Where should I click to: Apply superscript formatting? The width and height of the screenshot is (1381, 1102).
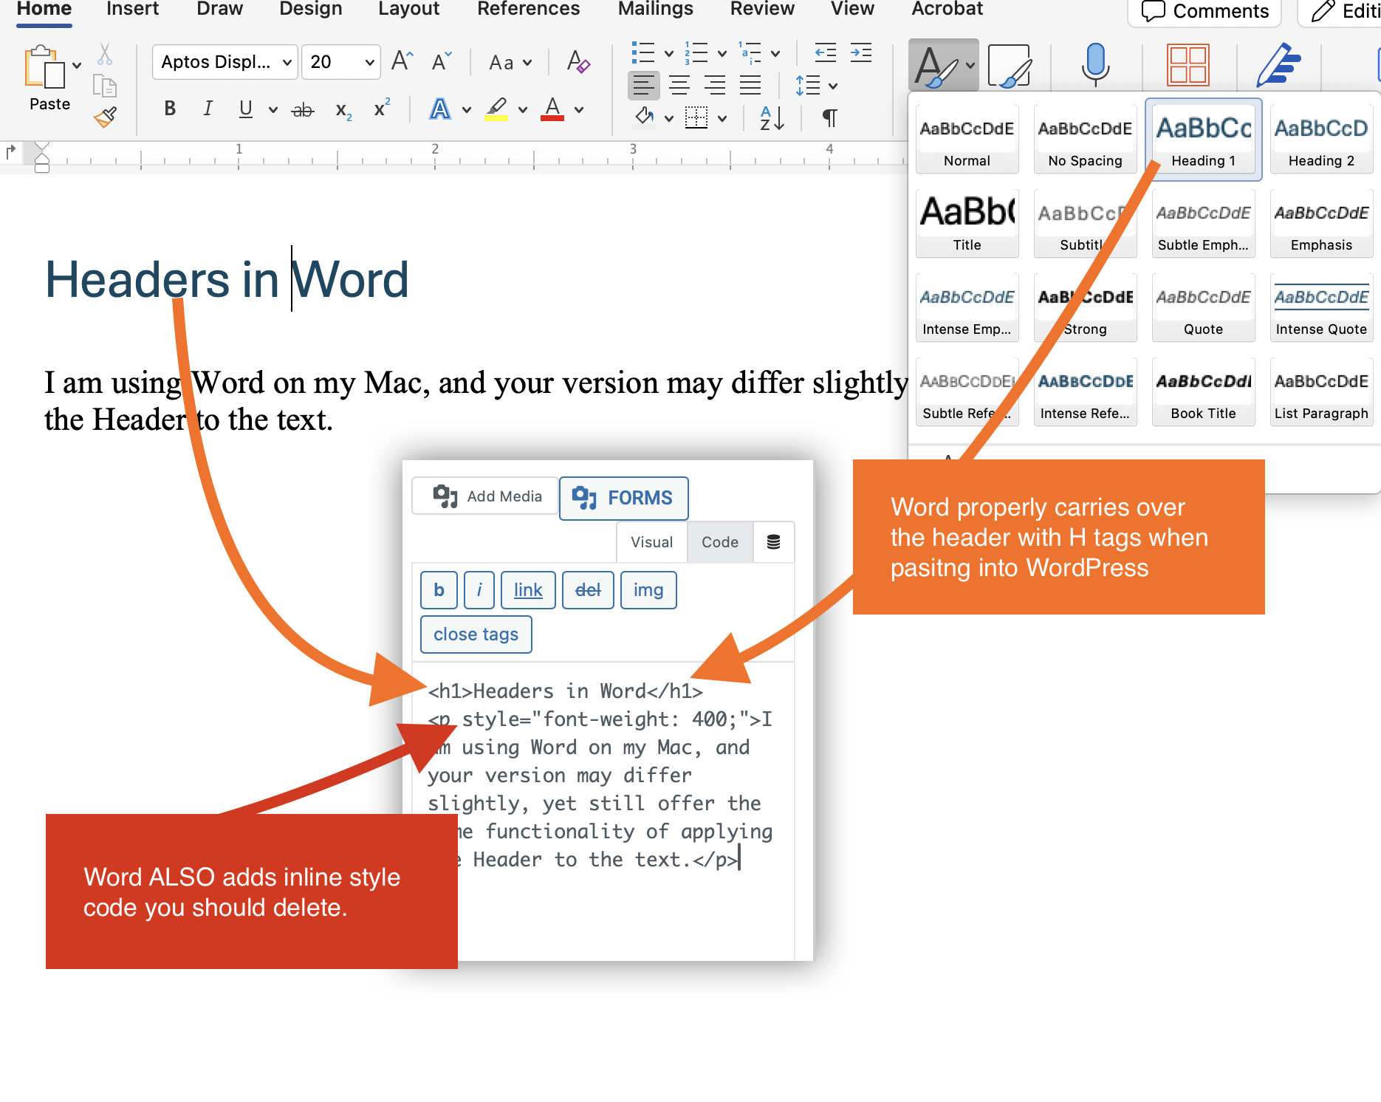(382, 109)
